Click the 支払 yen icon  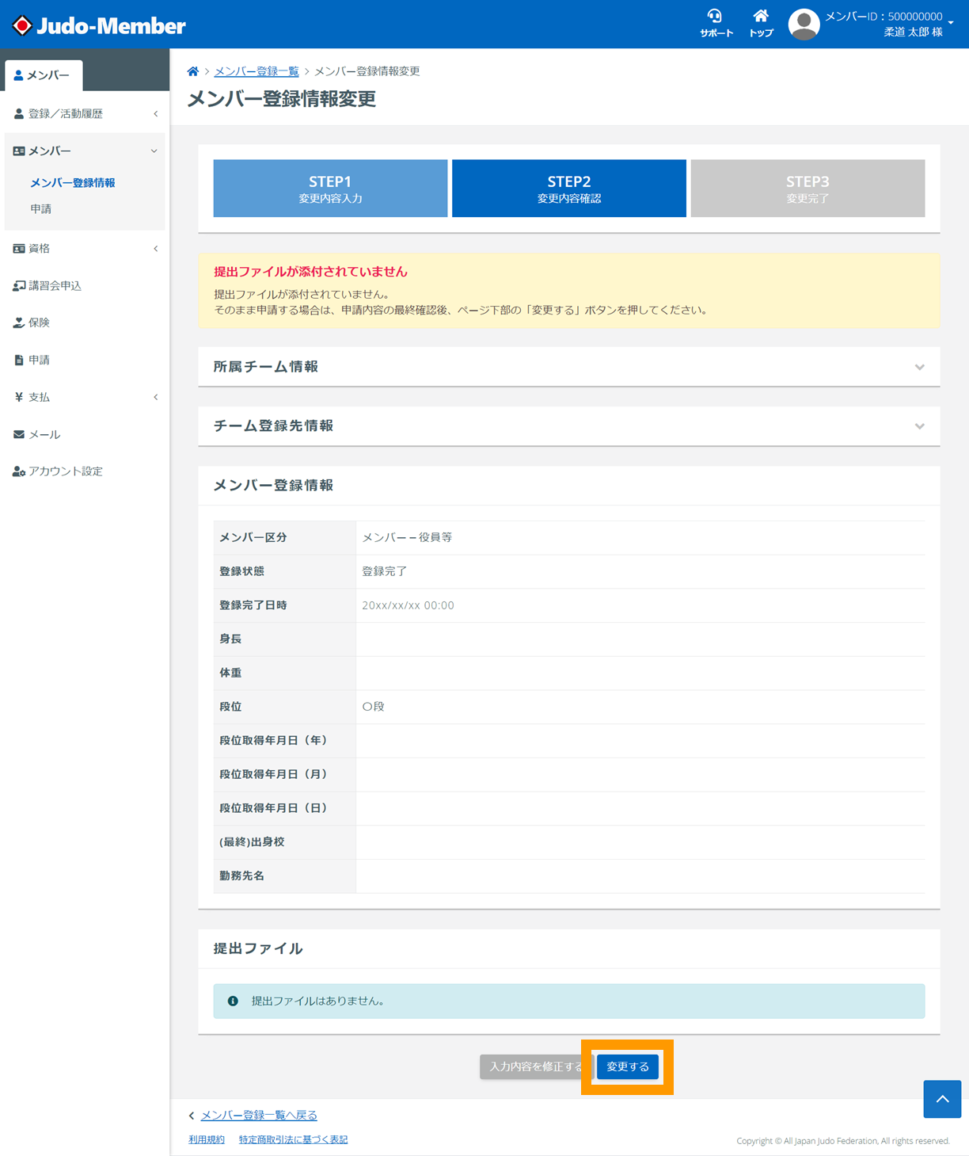(x=19, y=397)
